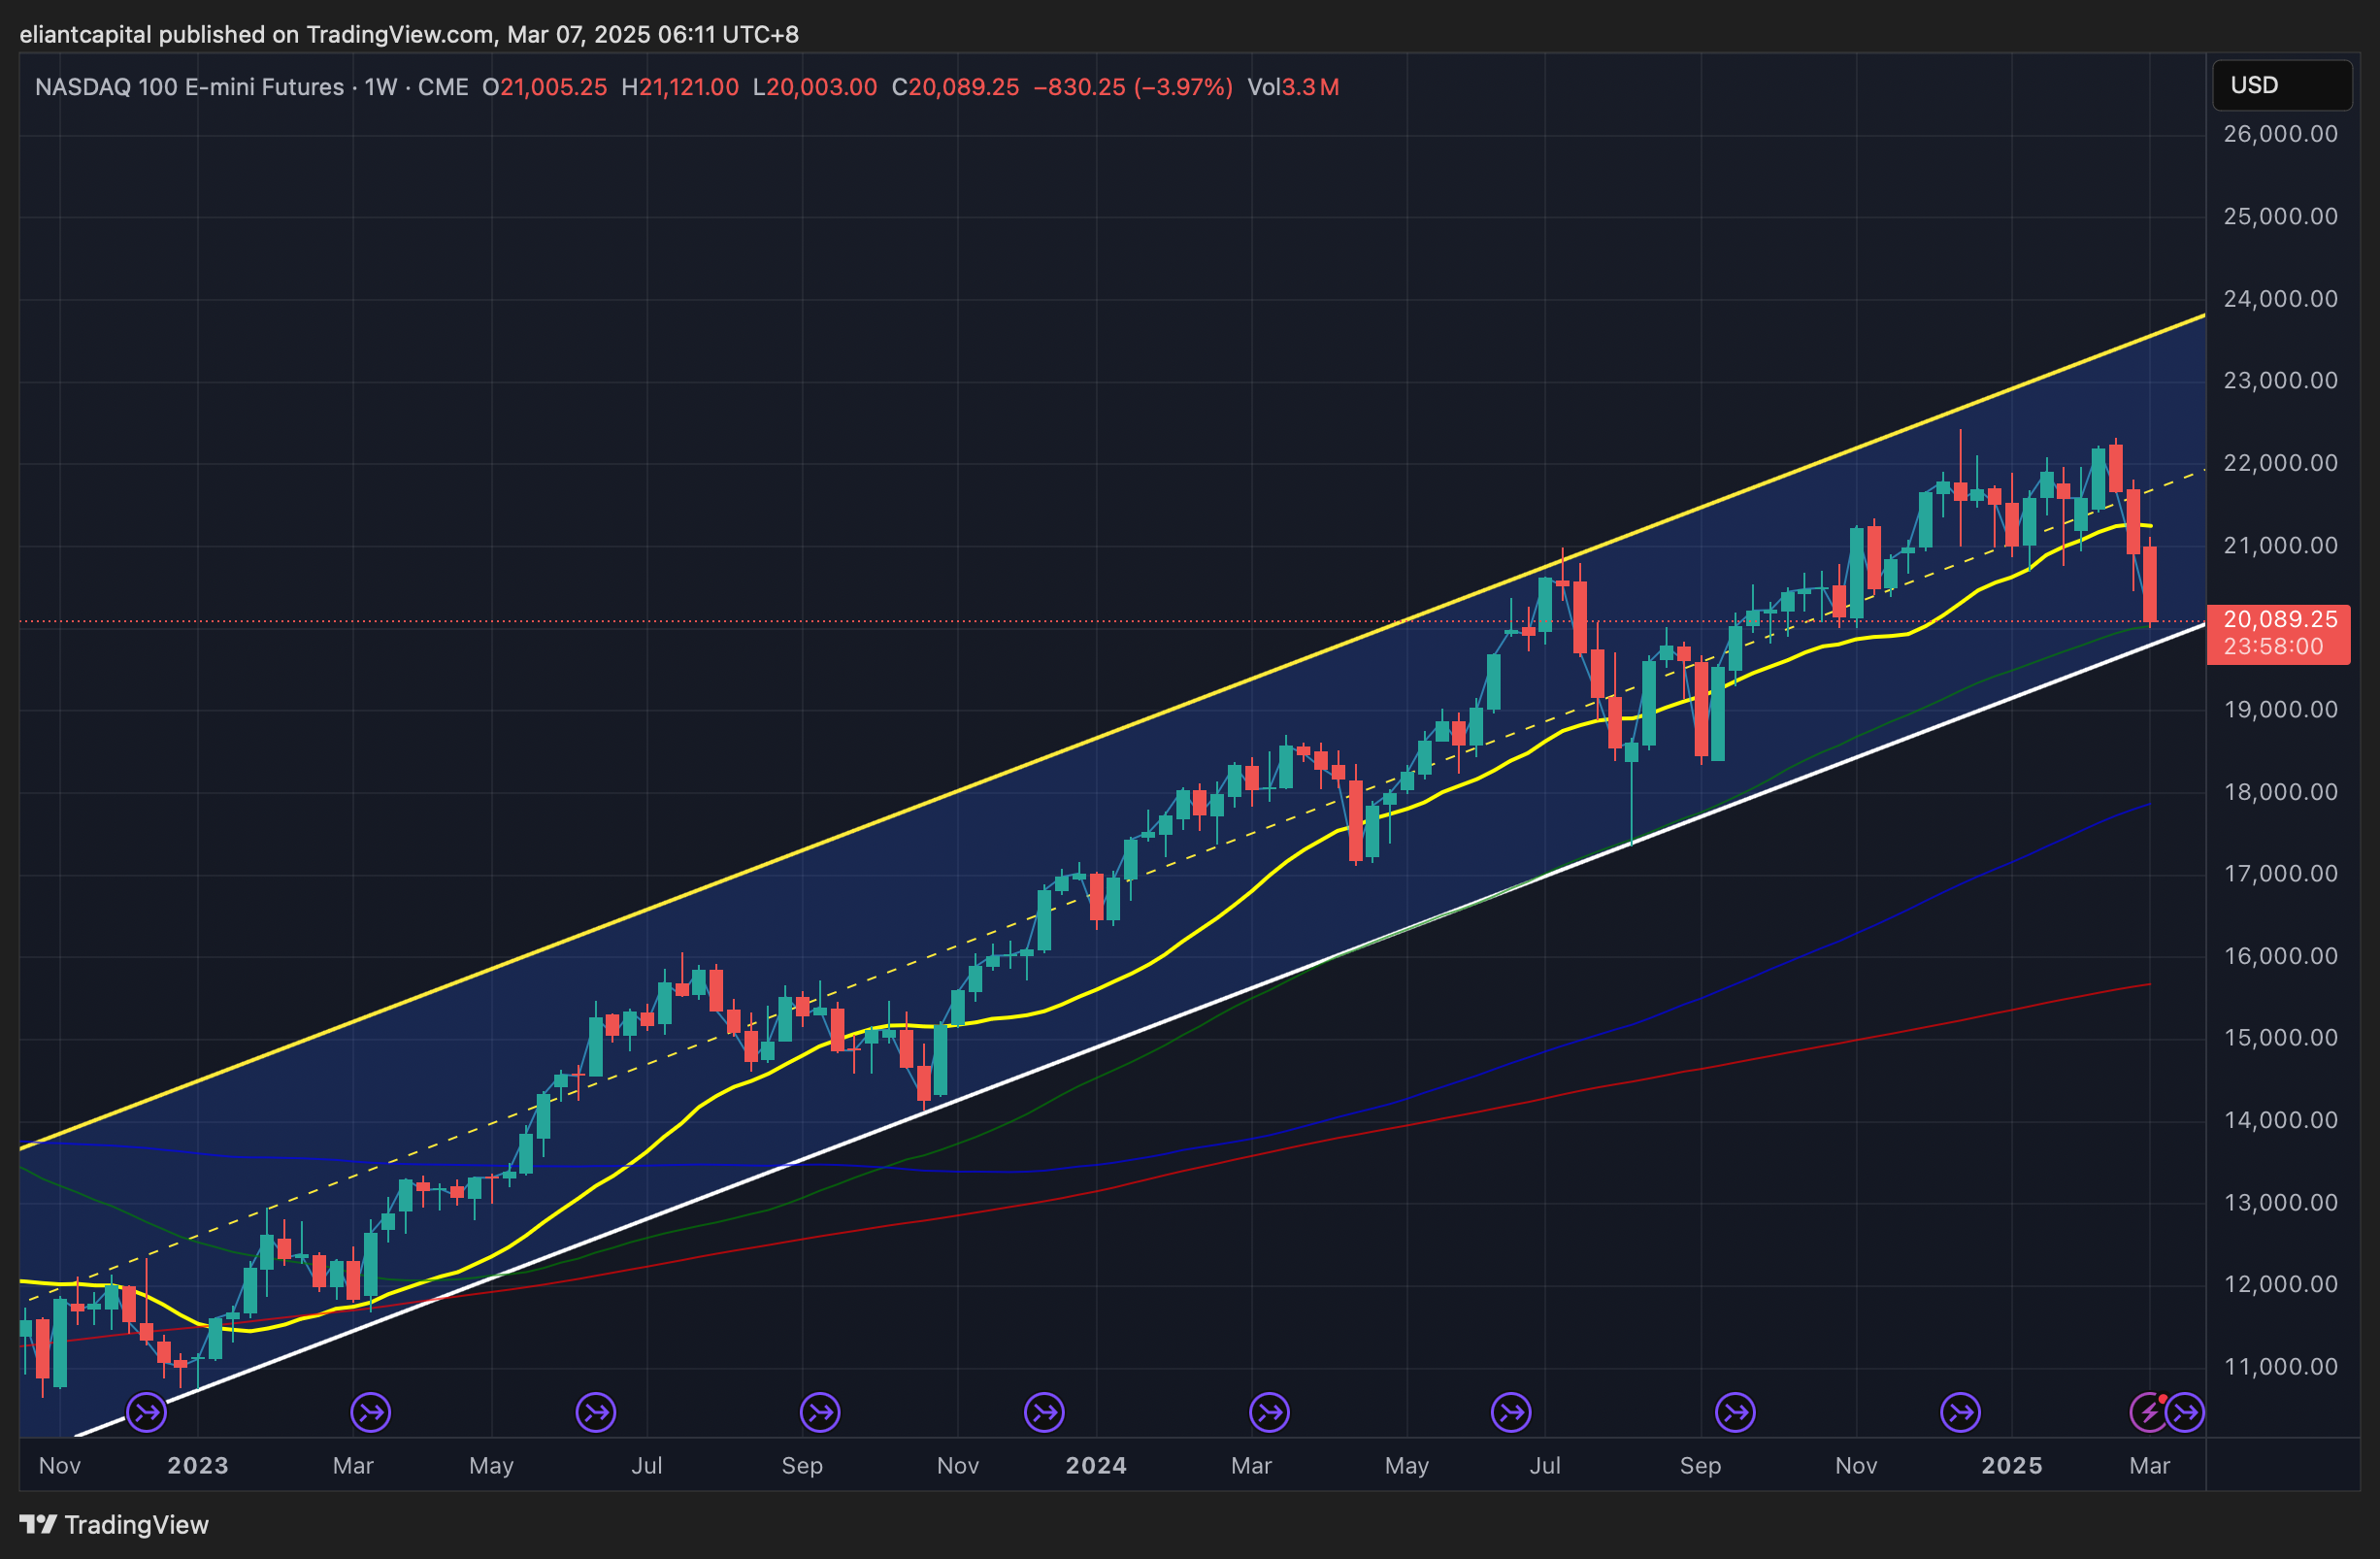
Task: Click the rollover icon left of the 2024 label
Action: point(1044,1413)
